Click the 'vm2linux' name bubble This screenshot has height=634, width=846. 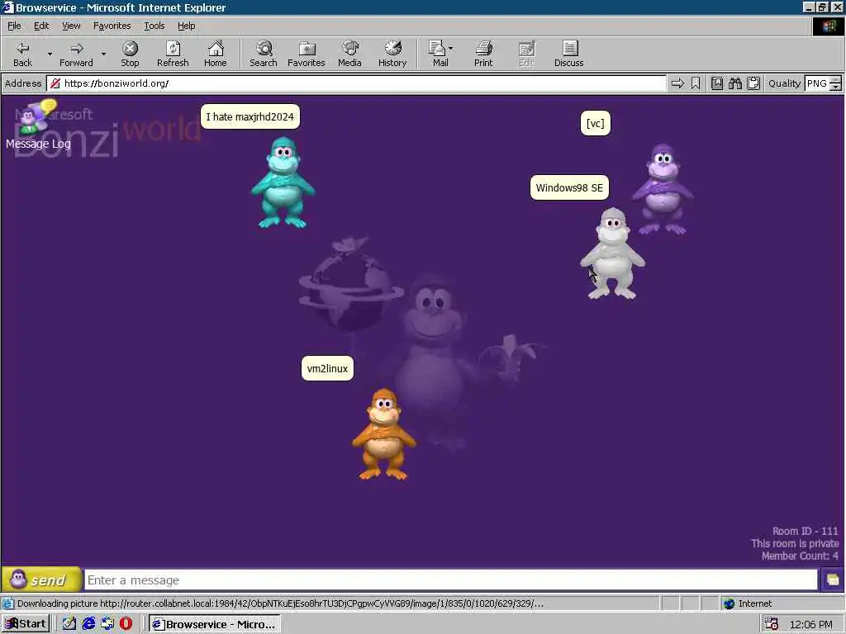coord(327,368)
